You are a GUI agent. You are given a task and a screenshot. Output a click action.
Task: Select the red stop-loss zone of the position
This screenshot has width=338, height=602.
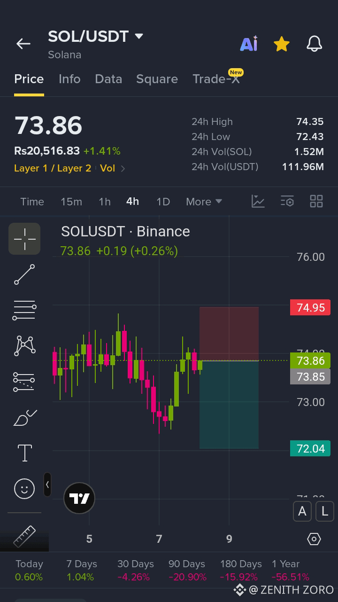point(229,334)
